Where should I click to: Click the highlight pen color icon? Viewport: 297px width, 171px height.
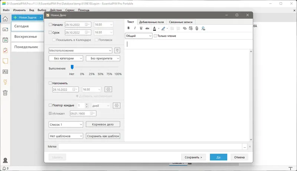[163, 28]
